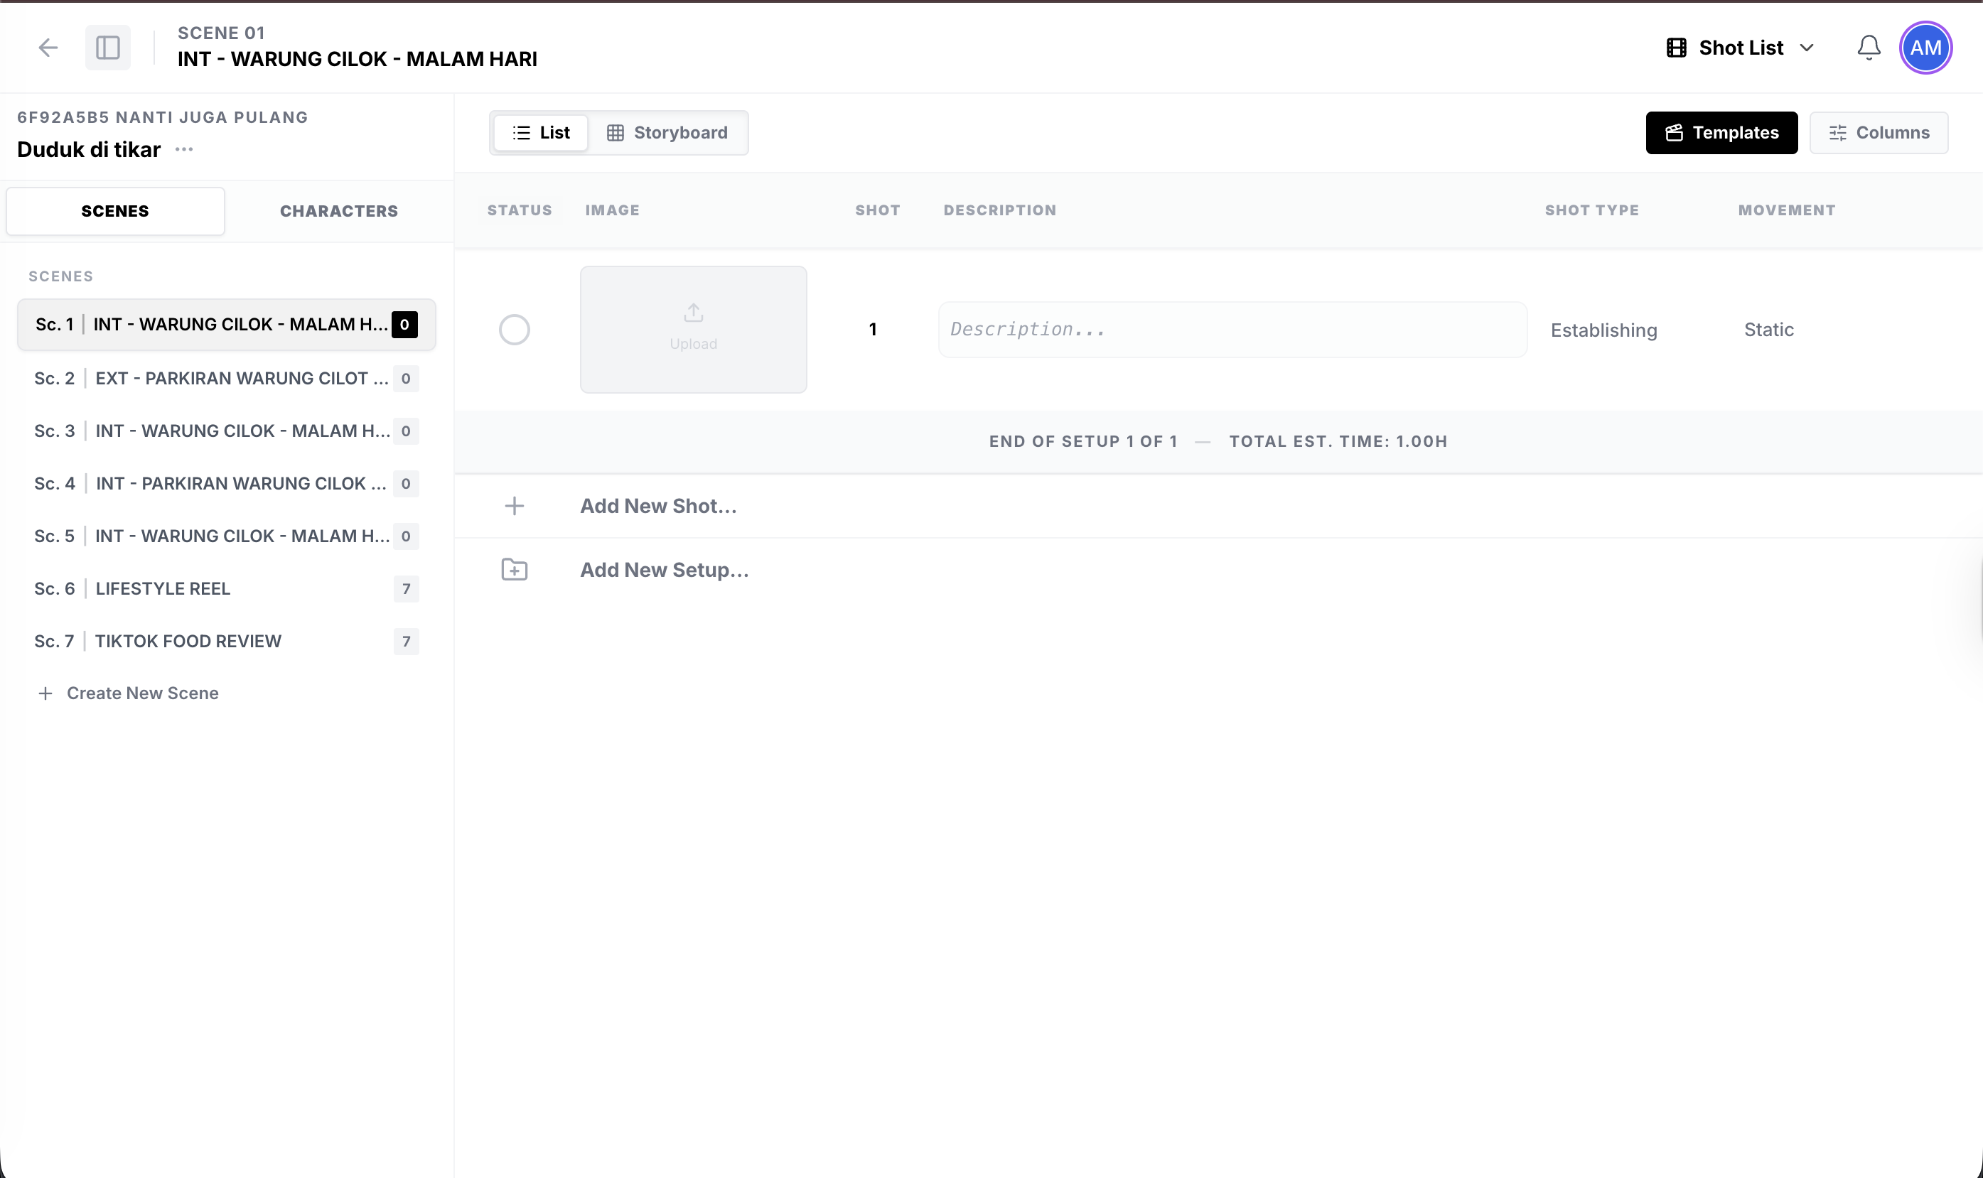This screenshot has width=1983, height=1178.
Task: Select Sc. 4 INT - PARKIRAN WARUNG CILOK
Action: (x=226, y=483)
